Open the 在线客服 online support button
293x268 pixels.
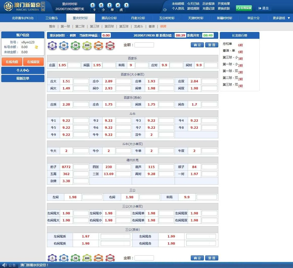click(x=244, y=8)
